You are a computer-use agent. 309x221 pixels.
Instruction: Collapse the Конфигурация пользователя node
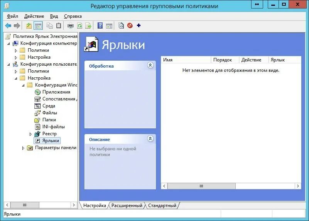(x=8, y=65)
